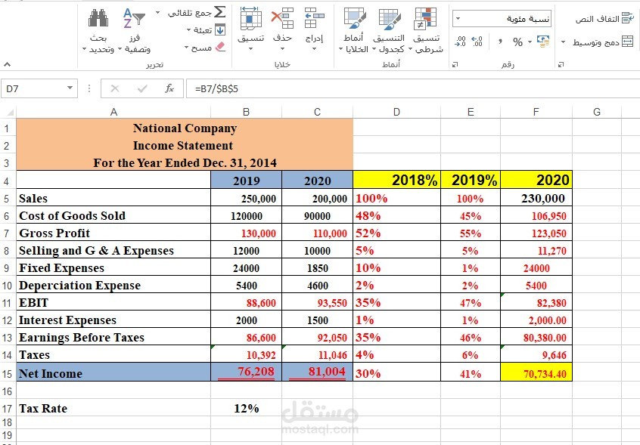Select column D header
Image resolution: width=640 pixels, height=445 pixels.
[396, 112]
